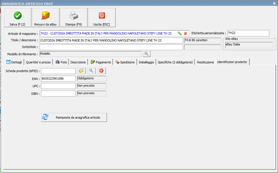The width and height of the screenshot is (278, 173).
Task: Click the eBay Italia site box
Action: point(249,45)
